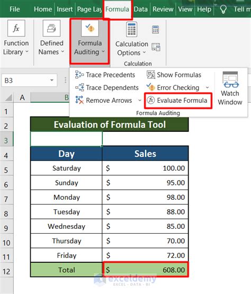Click the Calculation Options calculator icon
The image size is (251, 294).
(x=132, y=29)
